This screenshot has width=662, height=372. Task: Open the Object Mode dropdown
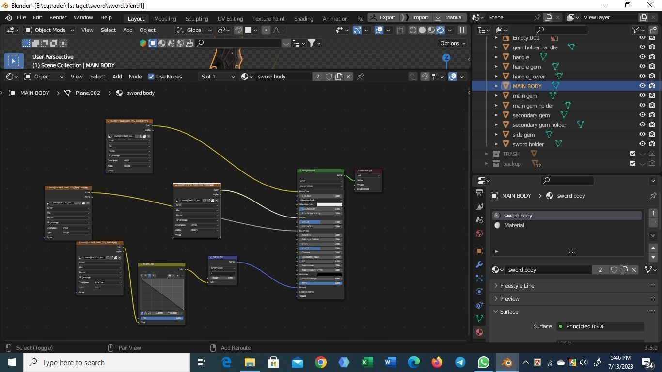pyautogui.click(x=49, y=30)
